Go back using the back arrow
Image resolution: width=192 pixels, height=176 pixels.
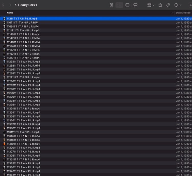coord(3,5)
